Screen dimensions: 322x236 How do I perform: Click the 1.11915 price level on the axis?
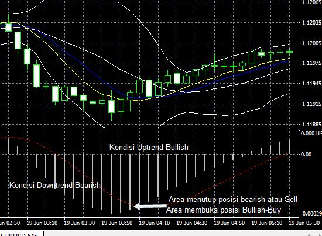tap(311, 104)
